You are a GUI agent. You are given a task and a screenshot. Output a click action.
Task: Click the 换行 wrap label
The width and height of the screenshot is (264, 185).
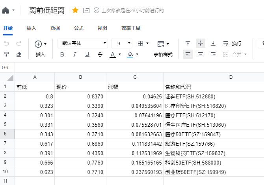click(x=237, y=44)
